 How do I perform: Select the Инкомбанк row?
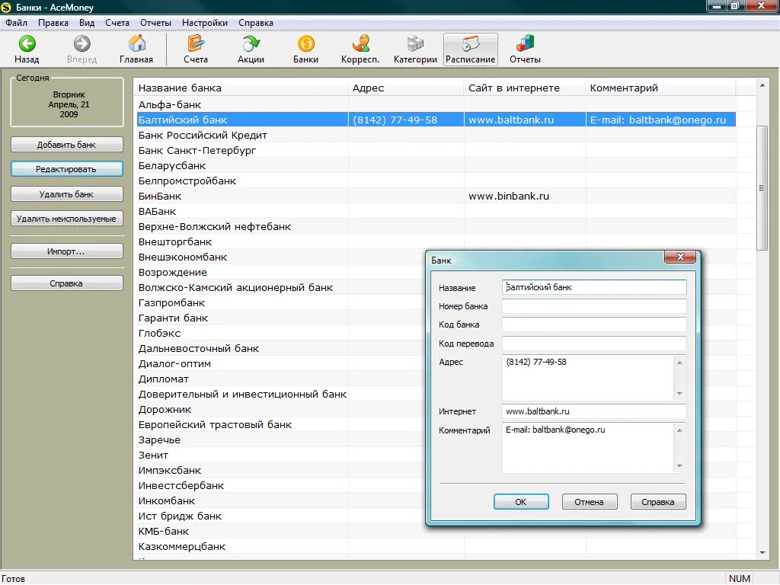(281, 501)
